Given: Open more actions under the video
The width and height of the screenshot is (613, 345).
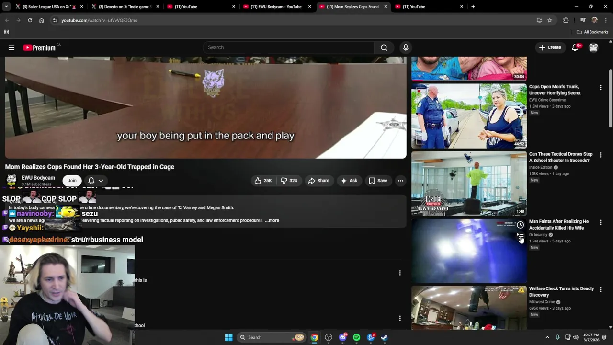Looking at the screenshot, I should 400,181.
